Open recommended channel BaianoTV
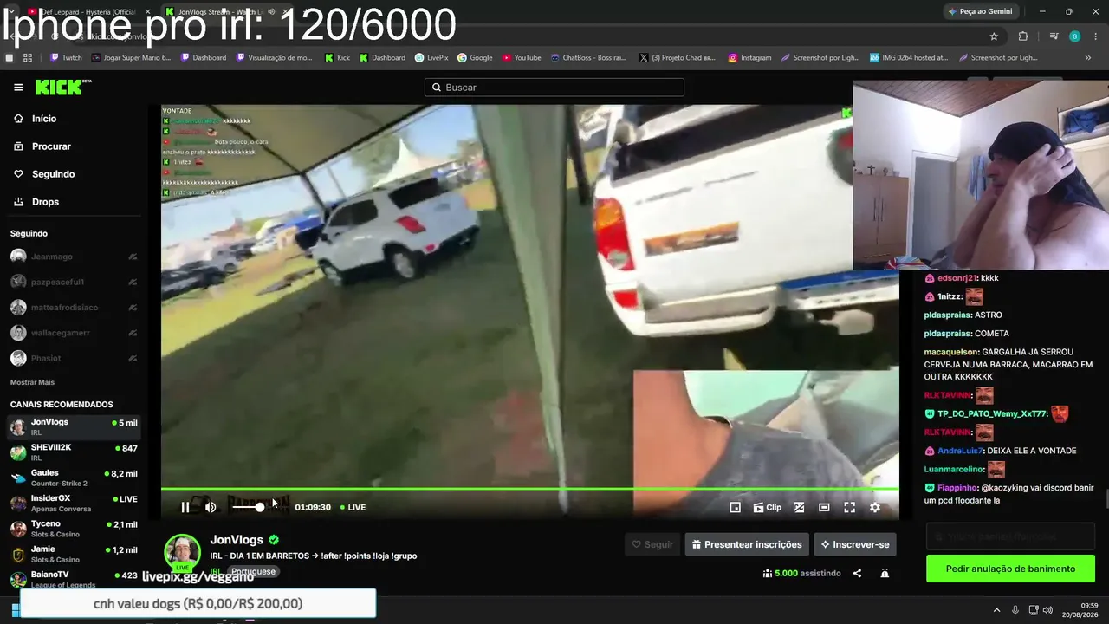The height and width of the screenshot is (624, 1109). 74,579
